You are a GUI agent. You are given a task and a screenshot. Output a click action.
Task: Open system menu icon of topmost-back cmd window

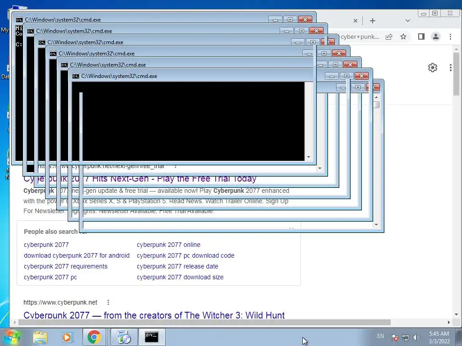click(x=19, y=20)
